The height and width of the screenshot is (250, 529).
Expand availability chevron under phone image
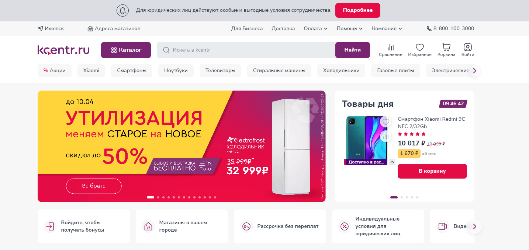tap(392, 162)
